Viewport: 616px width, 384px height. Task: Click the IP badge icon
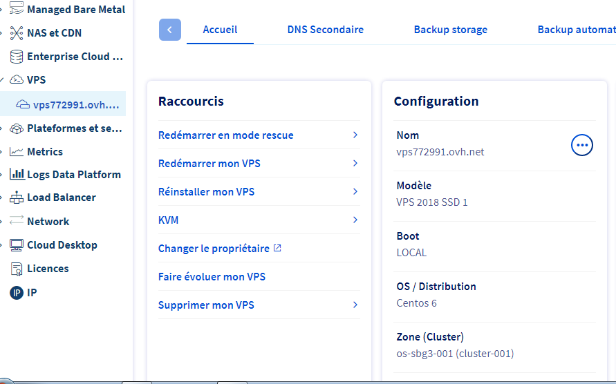(x=16, y=293)
